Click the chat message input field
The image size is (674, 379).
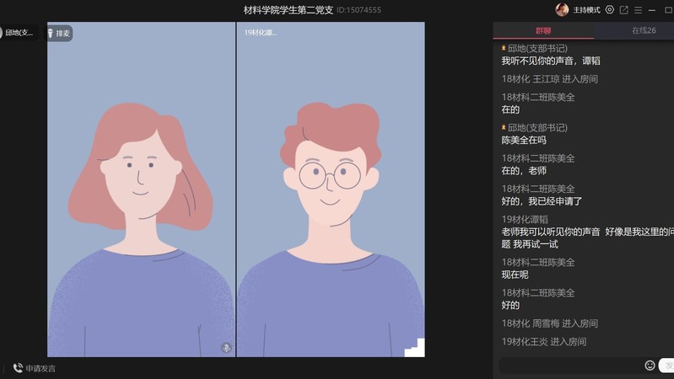569,366
